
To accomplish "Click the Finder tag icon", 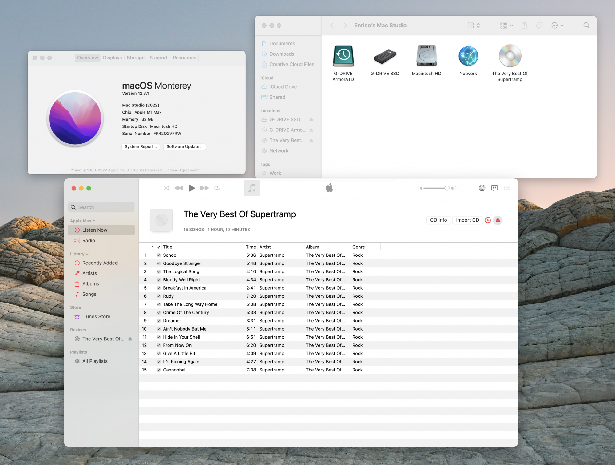I will click(539, 26).
